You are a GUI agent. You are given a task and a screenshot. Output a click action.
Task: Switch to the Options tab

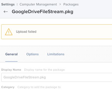32,54
